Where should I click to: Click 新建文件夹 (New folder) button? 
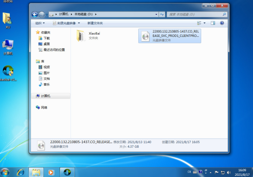(x=95, y=23)
